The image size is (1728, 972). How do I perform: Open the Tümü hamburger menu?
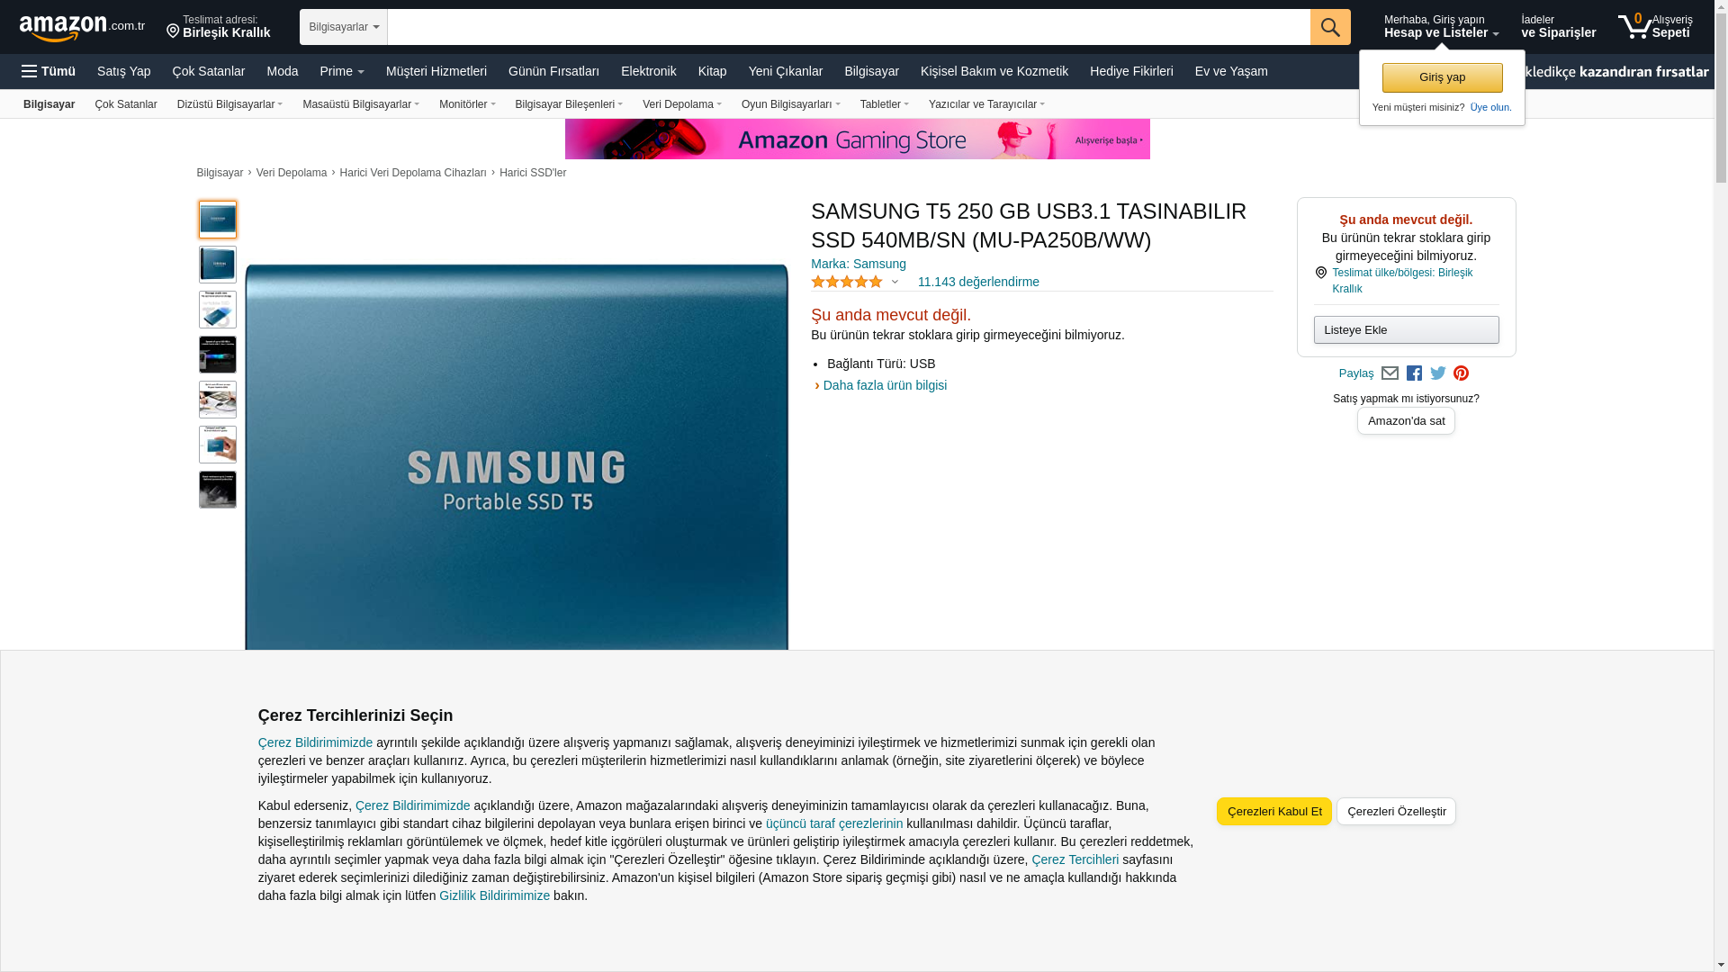49,71
